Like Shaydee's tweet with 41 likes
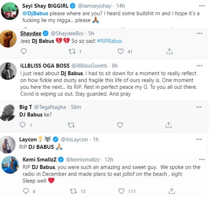Image resolution: width=210 pixels, height=197 pixels. coord(120,51)
